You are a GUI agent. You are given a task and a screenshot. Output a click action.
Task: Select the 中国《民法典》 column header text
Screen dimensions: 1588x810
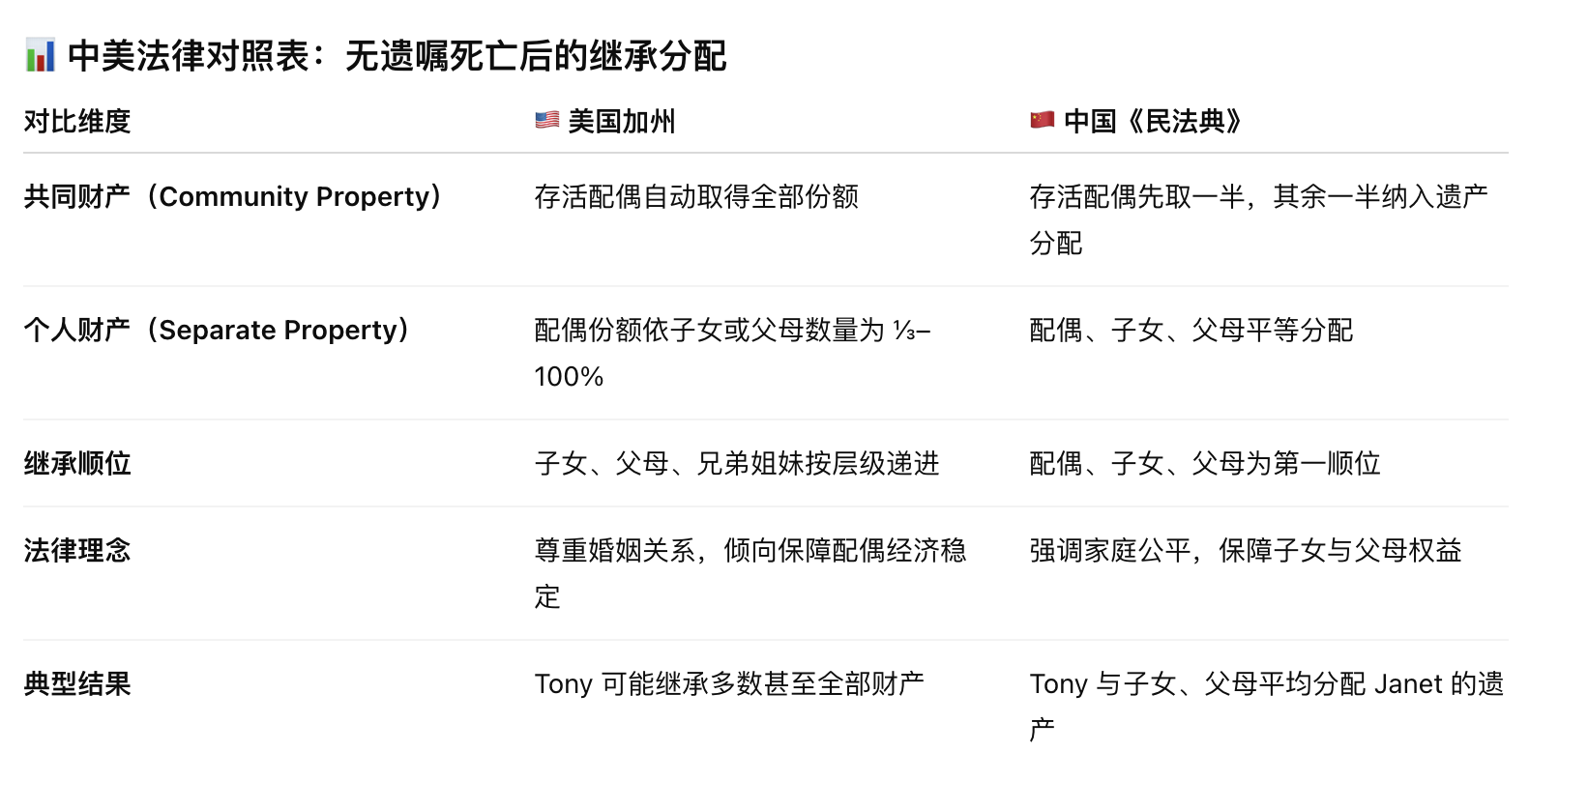pyautogui.click(x=1153, y=122)
